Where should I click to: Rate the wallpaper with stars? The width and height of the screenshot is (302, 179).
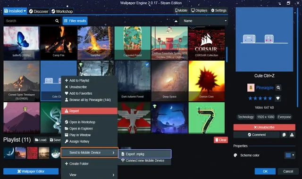click(260, 98)
